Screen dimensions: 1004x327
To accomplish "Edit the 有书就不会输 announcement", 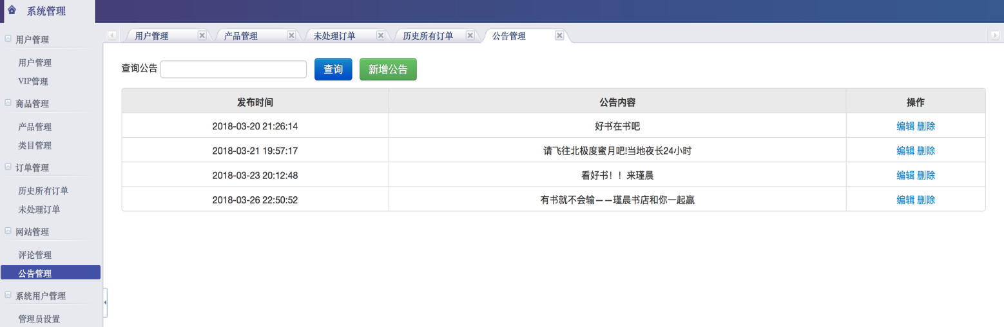I will point(905,200).
